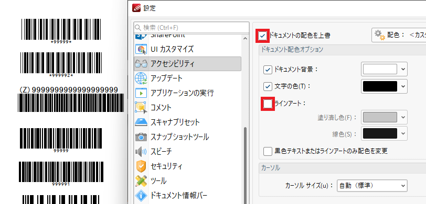The image size is (426, 204).
Task: Click the search magnifier icon
Action: click(138, 28)
